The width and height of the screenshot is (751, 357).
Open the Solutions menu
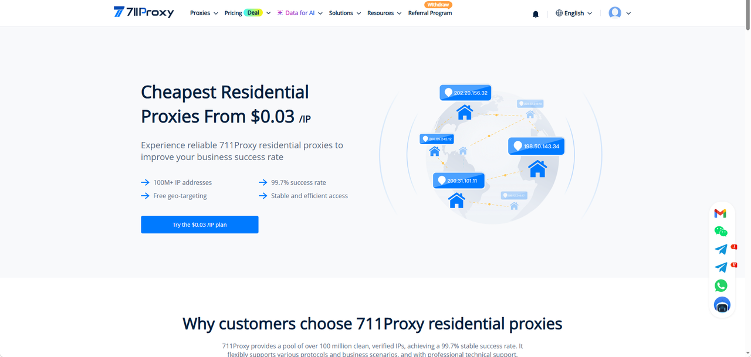pyautogui.click(x=345, y=13)
